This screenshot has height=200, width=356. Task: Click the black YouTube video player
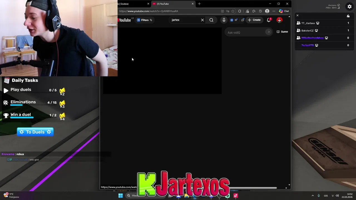pyautogui.click(x=162, y=61)
